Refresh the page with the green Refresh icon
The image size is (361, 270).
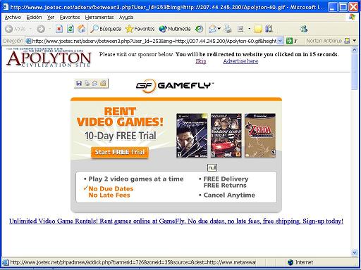pyautogui.click(x=70, y=29)
